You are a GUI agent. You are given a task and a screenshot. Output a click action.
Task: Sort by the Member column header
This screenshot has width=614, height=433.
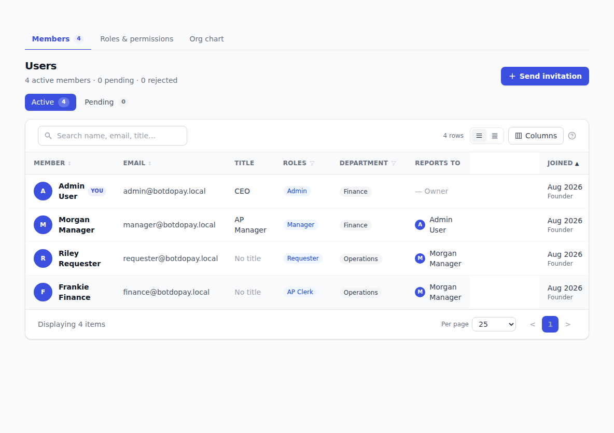click(x=52, y=163)
